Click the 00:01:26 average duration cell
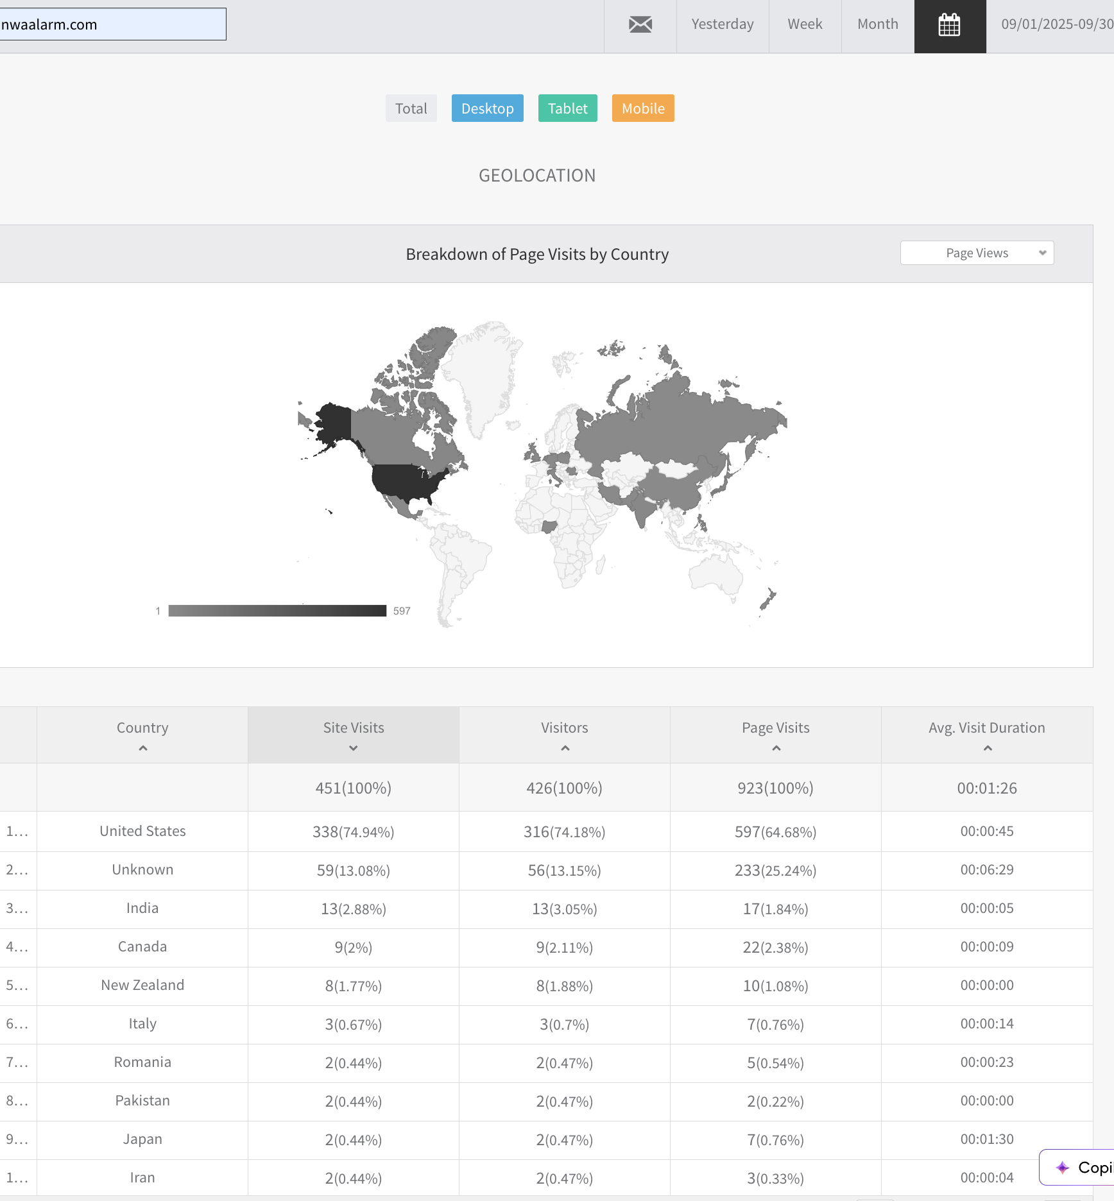Viewport: 1114px width, 1201px height. [x=987, y=788]
